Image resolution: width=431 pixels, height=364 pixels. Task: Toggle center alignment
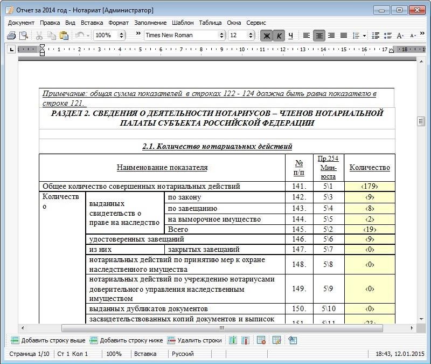click(319, 36)
